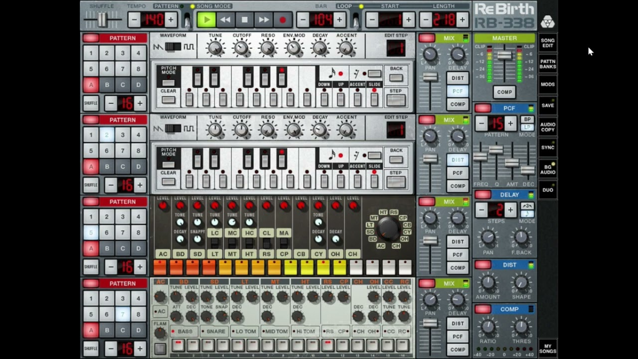This screenshot has height=359, width=638.
Task: Select BP mode in the PCF section
Action: pyautogui.click(x=527, y=119)
